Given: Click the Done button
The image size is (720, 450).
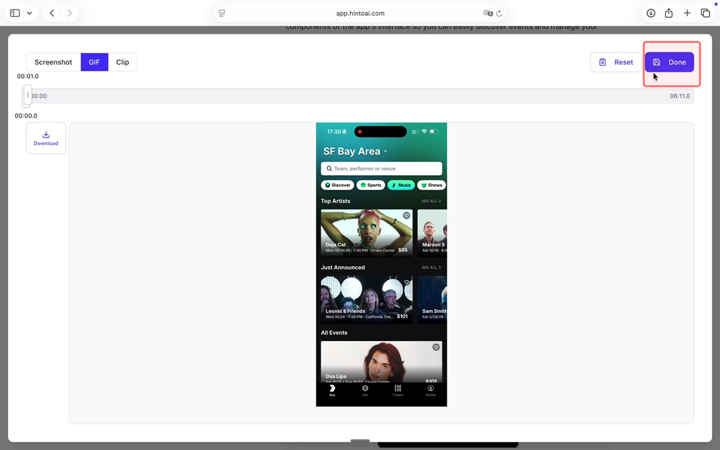Looking at the screenshot, I should pyautogui.click(x=669, y=62).
